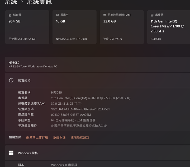Open 進階系統設定 link
This screenshot has width=190, height=167.
pos(80,137)
